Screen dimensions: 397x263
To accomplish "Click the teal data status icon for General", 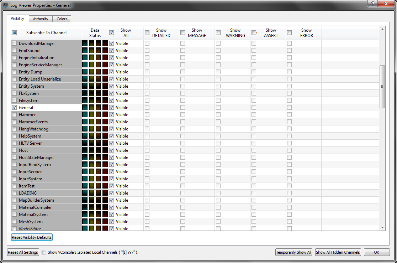I will coord(85,107).
